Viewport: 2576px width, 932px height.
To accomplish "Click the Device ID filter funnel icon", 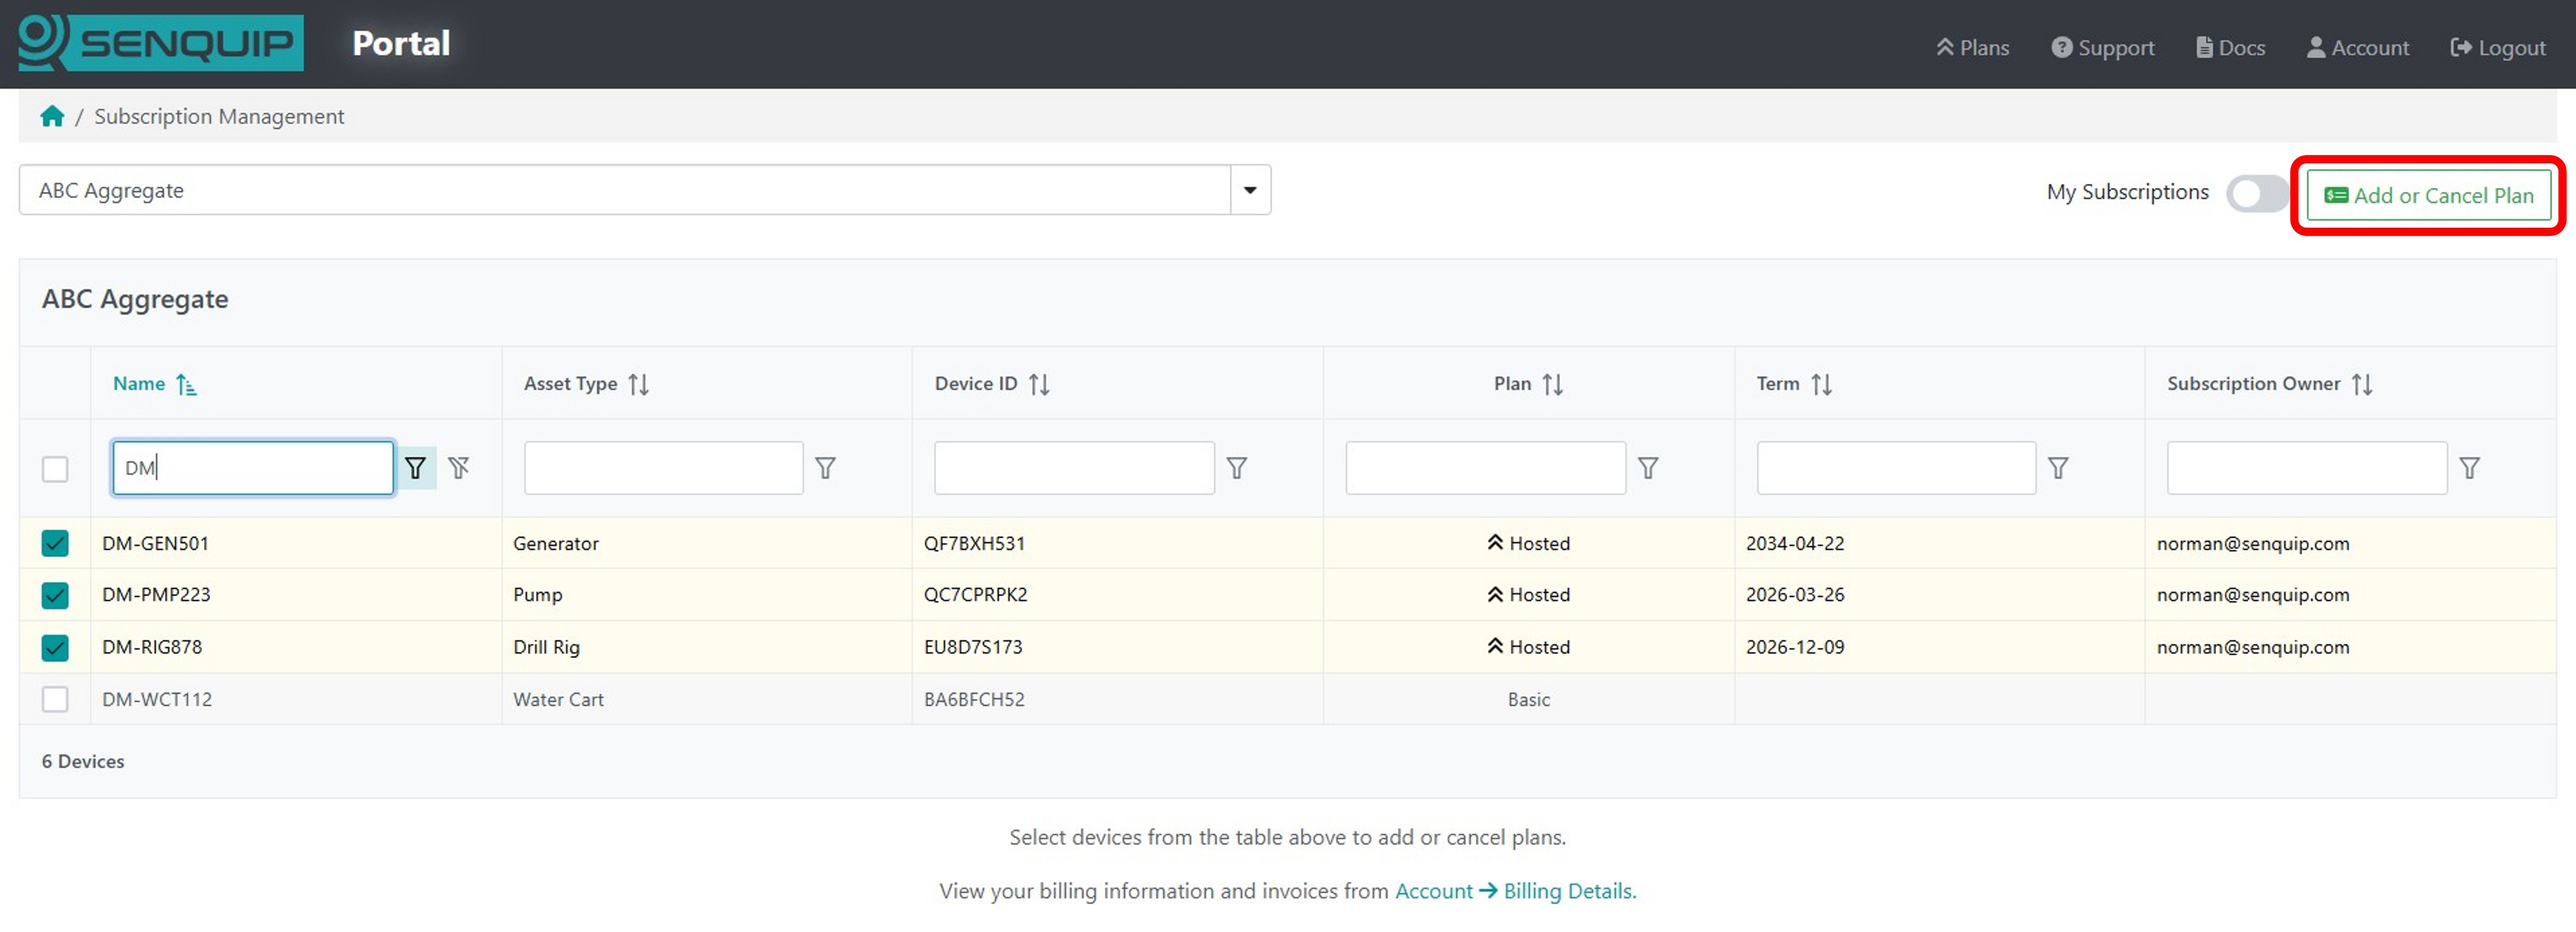I will (1237, 468).
